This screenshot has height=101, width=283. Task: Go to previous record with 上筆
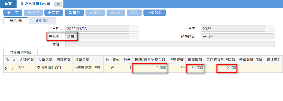pyautogui.click(x=13, y=13)
